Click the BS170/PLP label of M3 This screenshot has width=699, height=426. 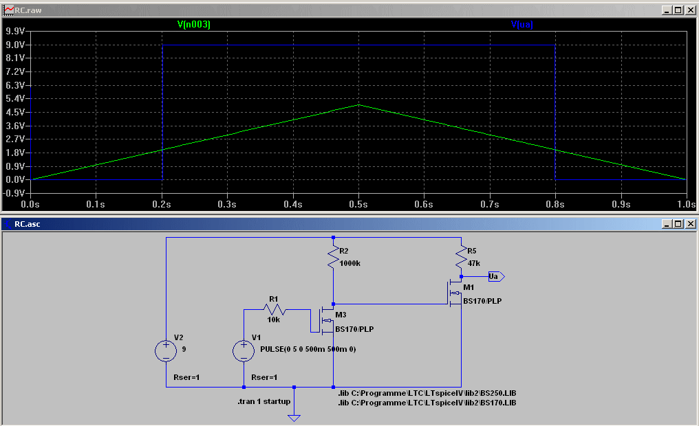(x=354, y=329)
